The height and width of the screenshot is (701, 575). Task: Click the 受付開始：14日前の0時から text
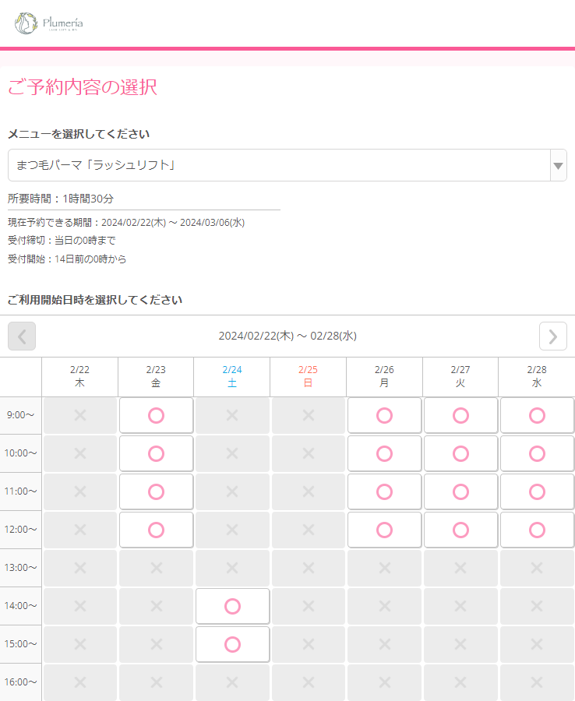(x=67, y=259)
